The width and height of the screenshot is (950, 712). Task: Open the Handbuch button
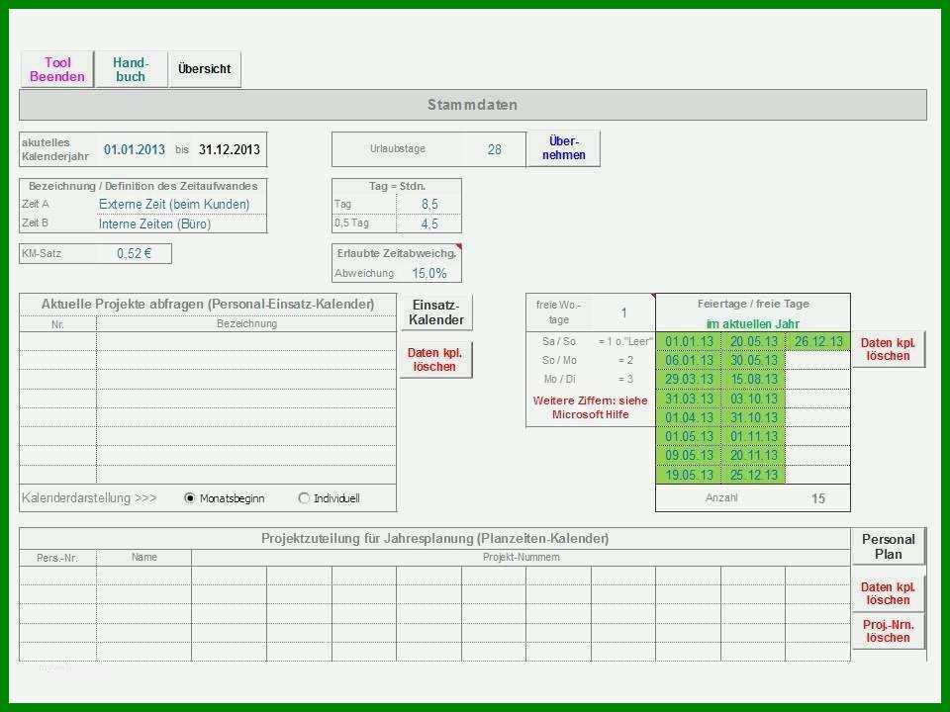tap(131, 69)
